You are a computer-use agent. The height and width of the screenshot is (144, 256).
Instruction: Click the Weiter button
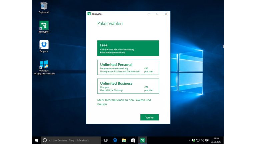pyautogui.click(x=149, y=117)
